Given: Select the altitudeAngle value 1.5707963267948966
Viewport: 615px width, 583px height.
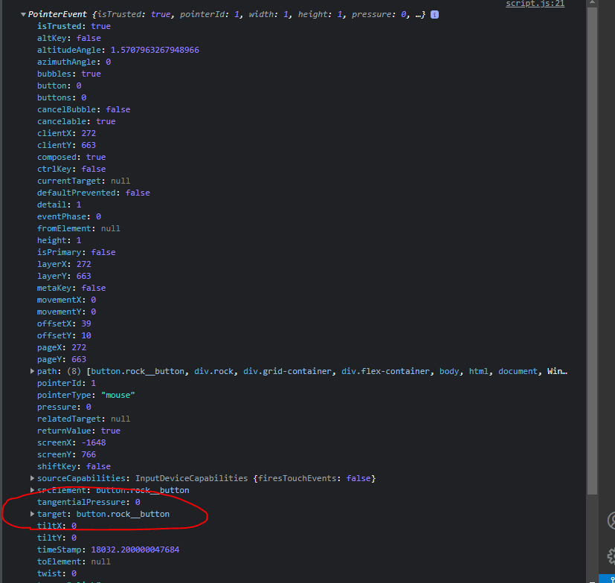Looking at the screenshot, I should point(155,50).
